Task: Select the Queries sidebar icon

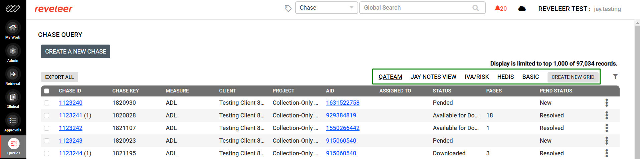Action: (x=14, y=144)
